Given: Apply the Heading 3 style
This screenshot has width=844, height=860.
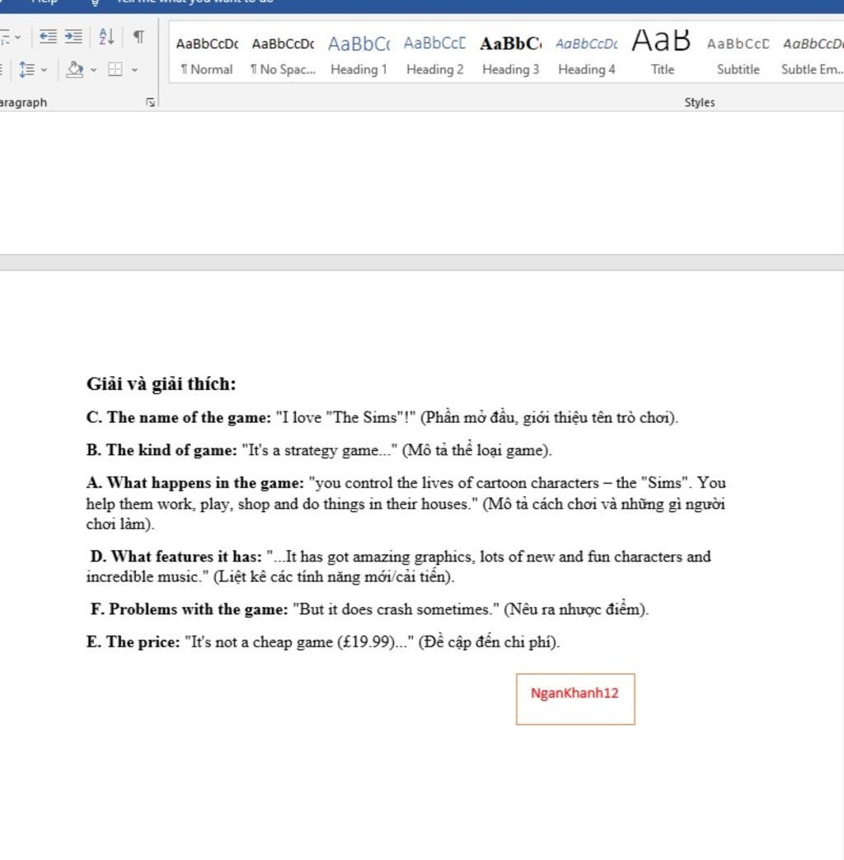Looking at the screenshot, I should tap(510, 54).
